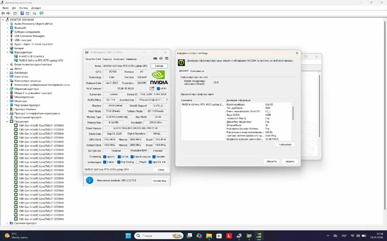Click the Update Now button

click(x=160, y=181)
